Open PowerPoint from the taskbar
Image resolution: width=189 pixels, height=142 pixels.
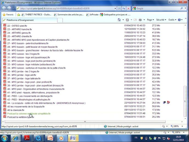pyautogui.click(x=50, y=138)
